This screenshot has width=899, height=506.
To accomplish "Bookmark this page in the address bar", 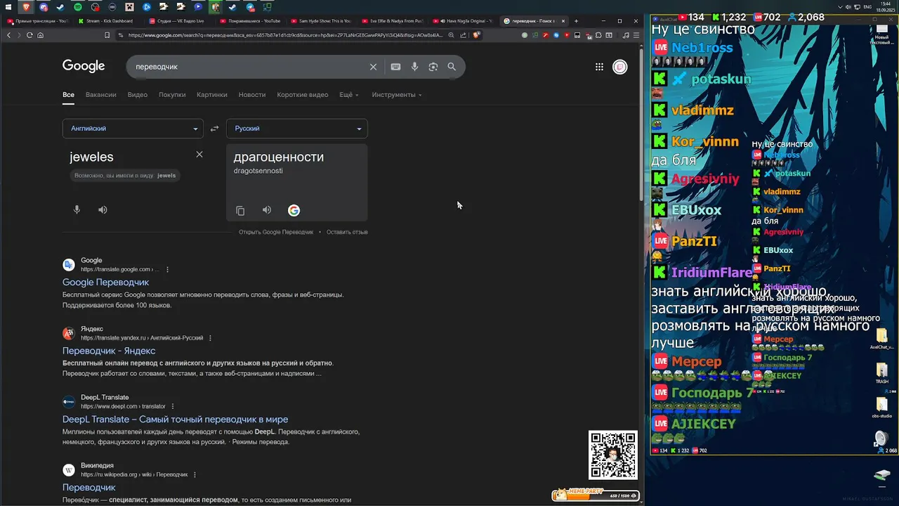I will coord(107,35).
